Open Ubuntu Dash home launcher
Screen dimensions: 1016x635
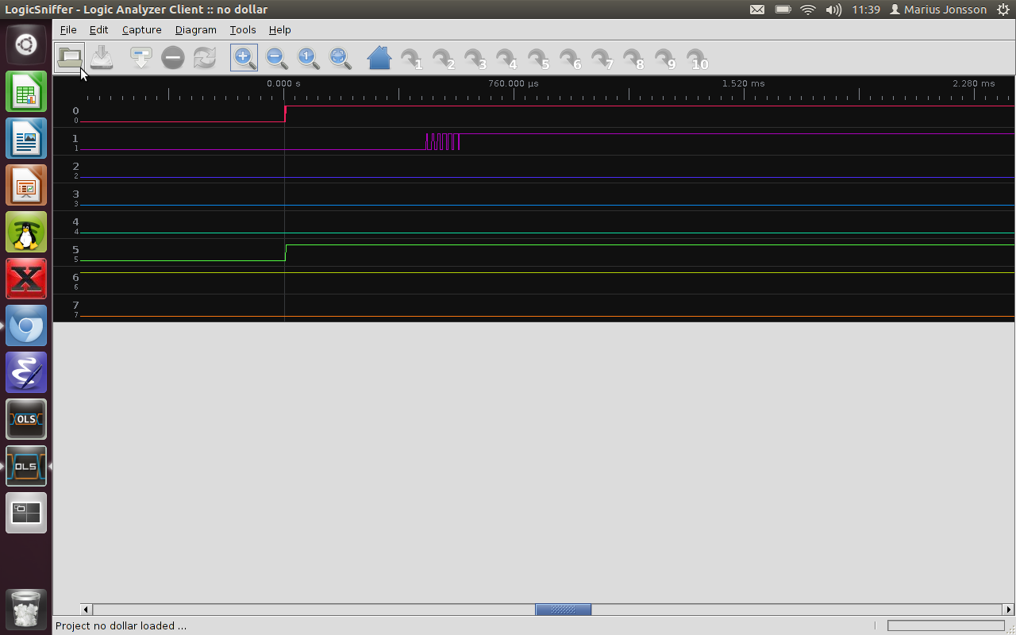[x=26, y=44]
